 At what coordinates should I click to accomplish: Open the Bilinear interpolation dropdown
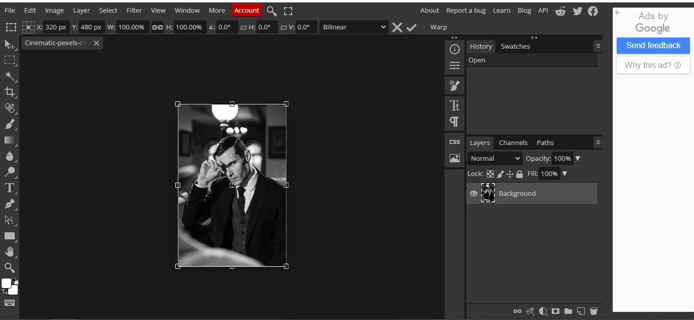click(354, 27)
